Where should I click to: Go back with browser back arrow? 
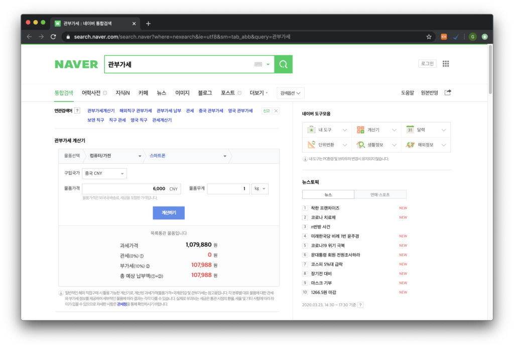coord(29,37)
